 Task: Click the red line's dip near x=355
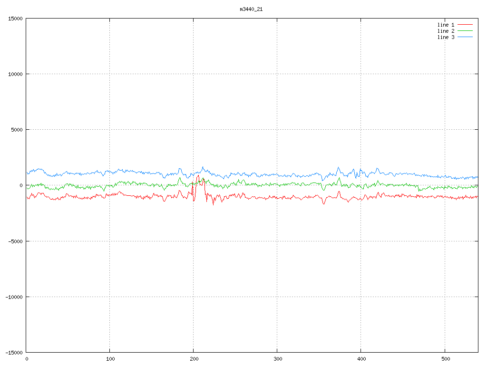(x=324, y=203)
